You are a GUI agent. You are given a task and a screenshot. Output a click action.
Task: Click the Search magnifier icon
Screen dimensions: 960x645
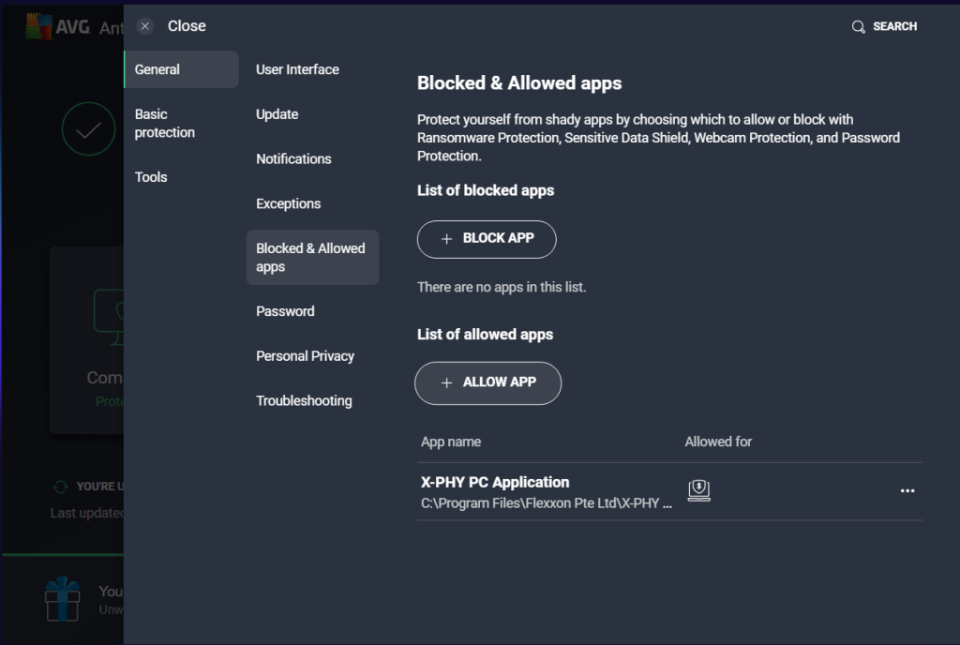858,26
